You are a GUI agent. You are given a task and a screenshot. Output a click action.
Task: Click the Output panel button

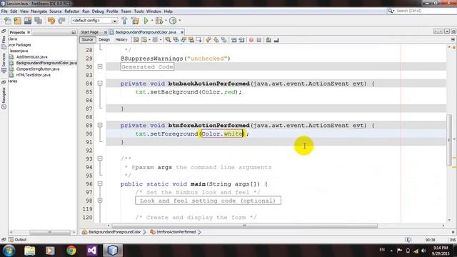[x=17, y=240]
